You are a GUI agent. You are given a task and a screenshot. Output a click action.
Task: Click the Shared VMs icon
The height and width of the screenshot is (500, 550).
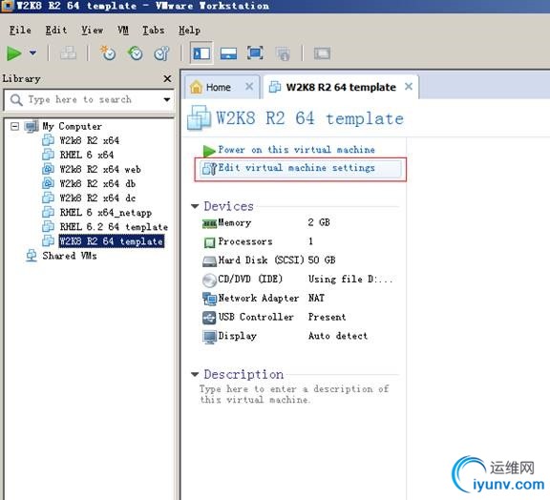[x=32, y=256]
